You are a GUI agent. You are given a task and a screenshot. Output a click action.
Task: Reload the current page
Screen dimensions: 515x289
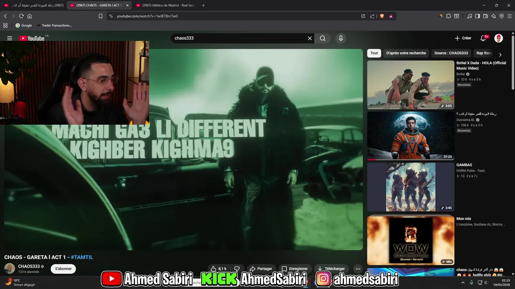[x=21, y=16]
